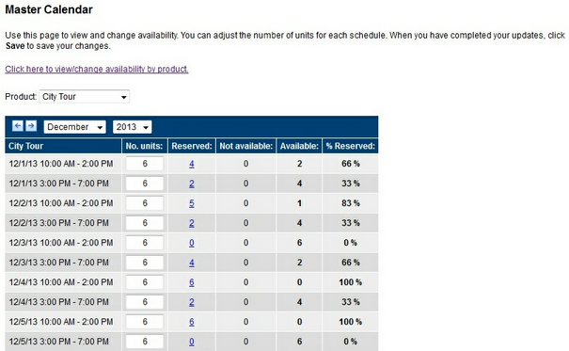Image resolution: width=569 pixels, height=351 pixels.
Task: Select 0 % reserved for 12/3/13 10:00 AM
Action: (351, 243)
